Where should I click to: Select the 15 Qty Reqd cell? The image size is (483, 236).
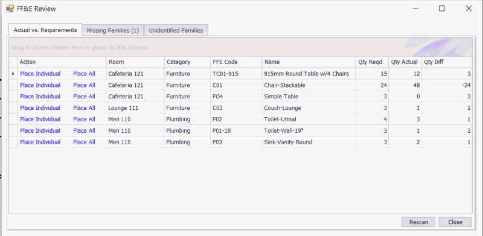coord(372,74)
